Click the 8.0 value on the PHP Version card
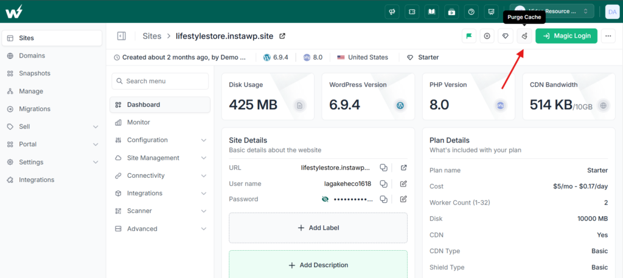The height and width of the screenshot is (278, 623). point(439,105)
